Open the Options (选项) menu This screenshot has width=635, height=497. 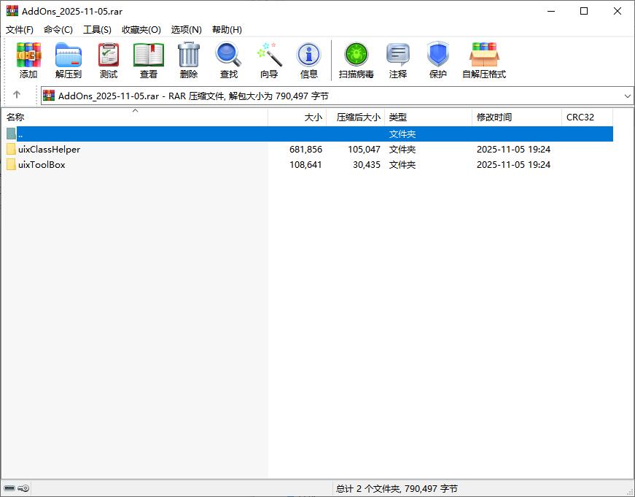tap(186, 30)
